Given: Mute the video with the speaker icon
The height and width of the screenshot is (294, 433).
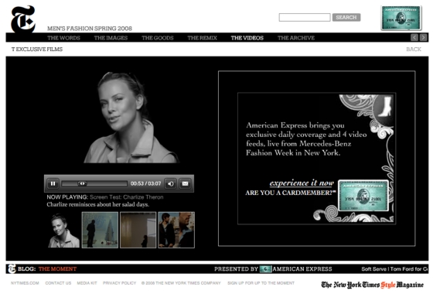Looking at the screenshot, I should click(x=171, y=184).
